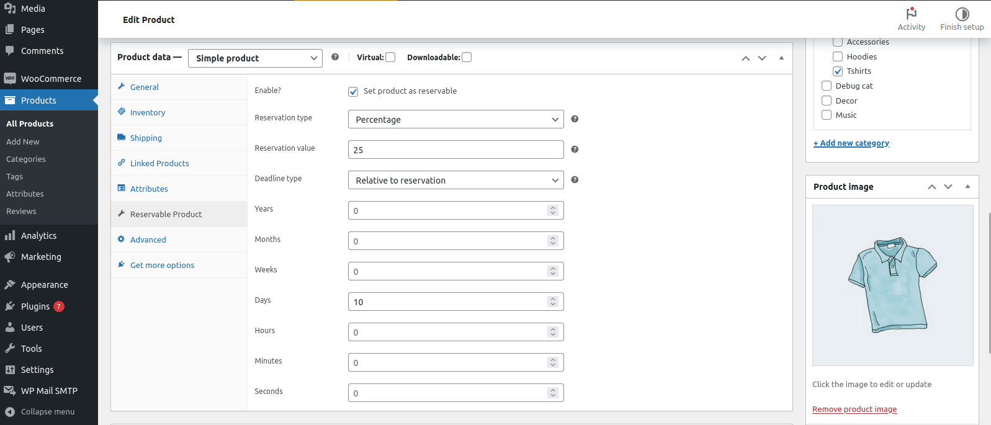The width and height of the screenshot is (991, 425).
Task: Open the Linked Products tab
Action: tap(159, 163)
